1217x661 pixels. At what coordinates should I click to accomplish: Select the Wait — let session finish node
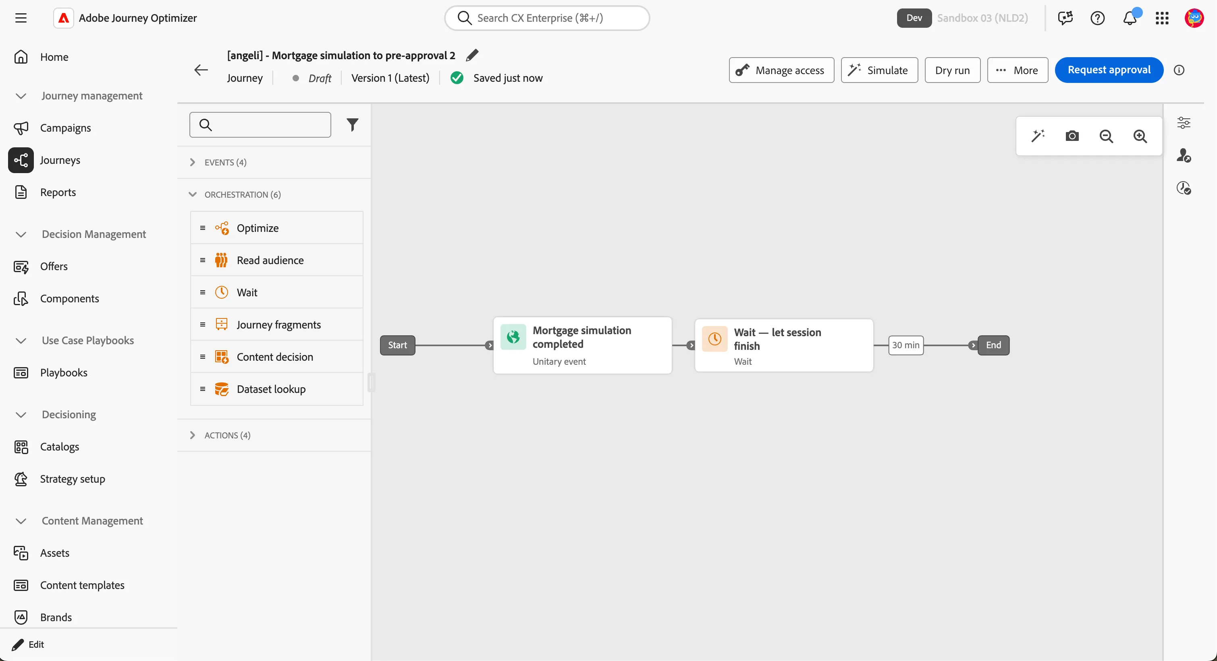(783, 345)
